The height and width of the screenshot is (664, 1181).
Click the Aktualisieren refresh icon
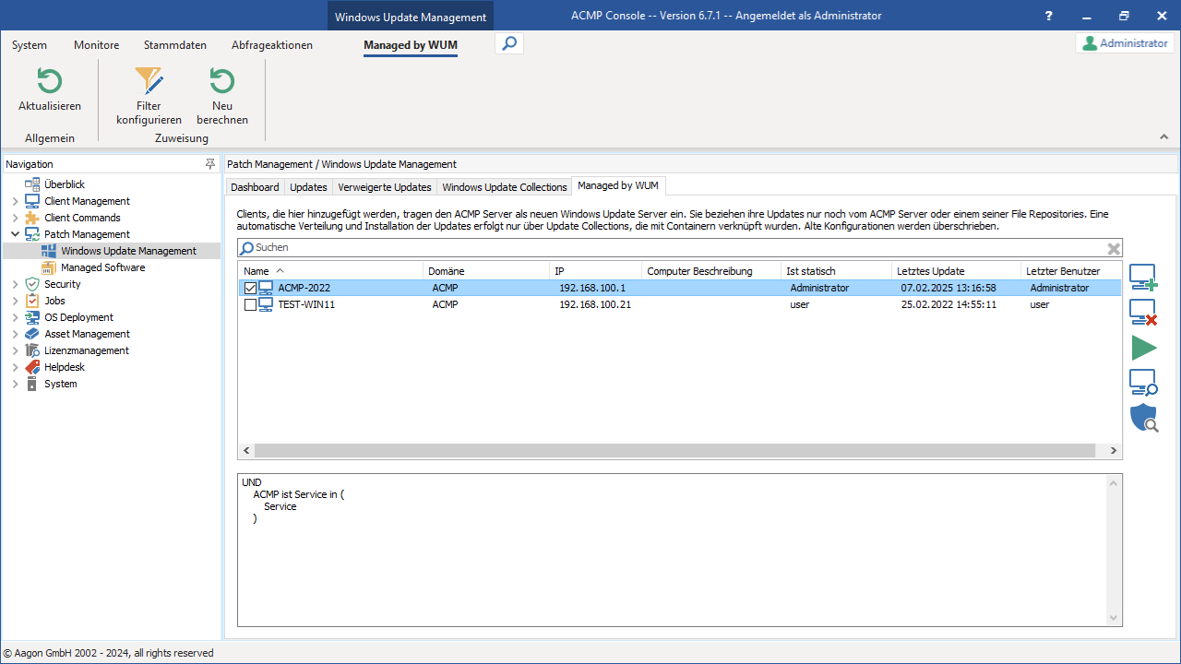50,82
